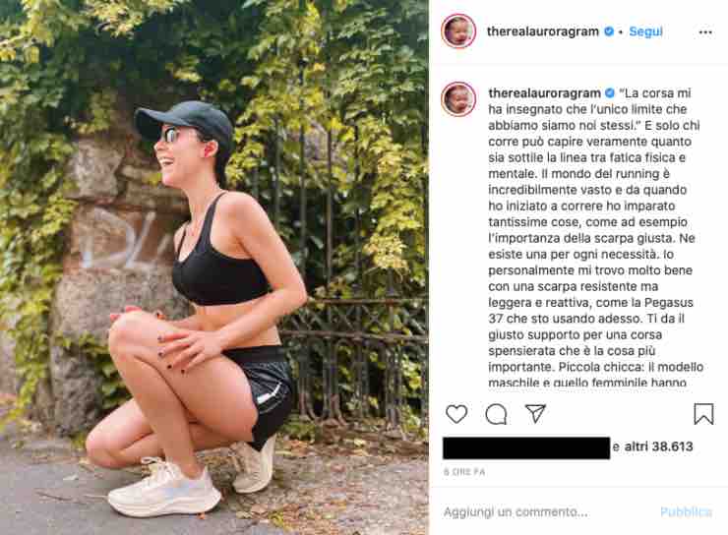Viewport: 728px width, 535px height.
Task: Click the verified badge beside the caption username
Action: click(610, 92)
